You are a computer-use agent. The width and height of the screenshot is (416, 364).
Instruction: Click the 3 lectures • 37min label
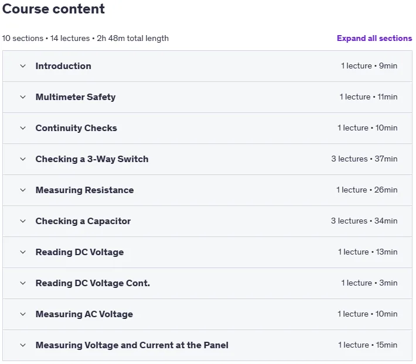(364, 159)
